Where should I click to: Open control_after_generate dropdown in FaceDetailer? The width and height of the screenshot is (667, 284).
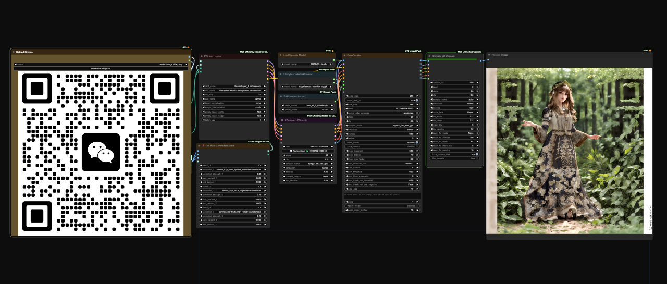click(382, 113)
